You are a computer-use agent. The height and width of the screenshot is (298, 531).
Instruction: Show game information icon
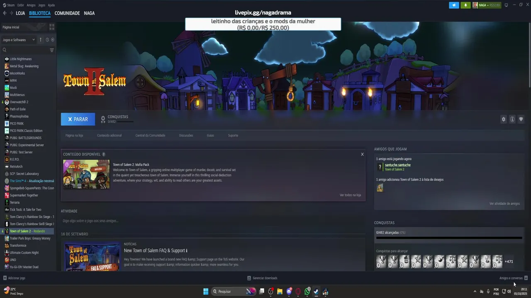coord(512,119)
